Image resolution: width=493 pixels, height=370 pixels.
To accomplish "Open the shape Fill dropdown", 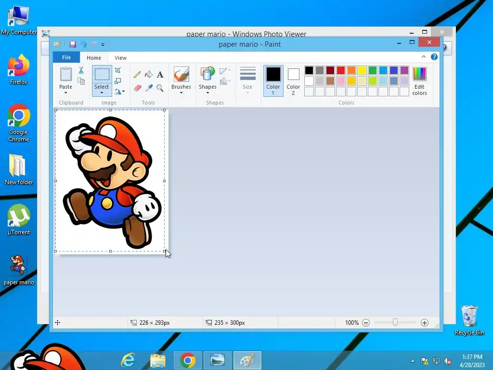I will tap(225, 81).
